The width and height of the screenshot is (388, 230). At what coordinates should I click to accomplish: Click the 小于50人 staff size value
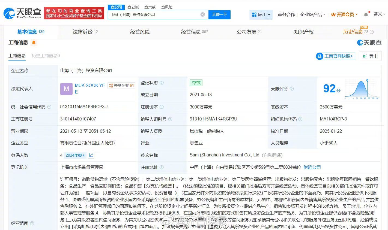pyautogui.click(x=329, y=143)
